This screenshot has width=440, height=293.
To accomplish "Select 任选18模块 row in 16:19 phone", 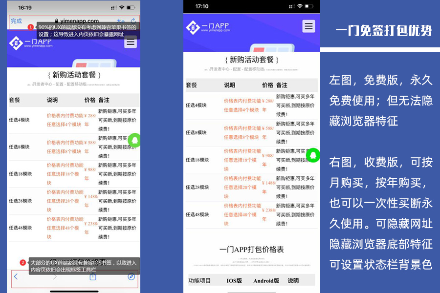I will 74,174.
